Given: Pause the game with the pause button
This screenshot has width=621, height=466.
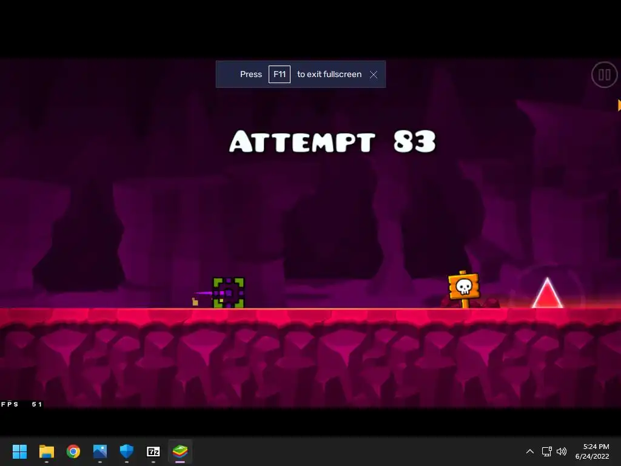Looking at the screenshot, I should [604, 75].
